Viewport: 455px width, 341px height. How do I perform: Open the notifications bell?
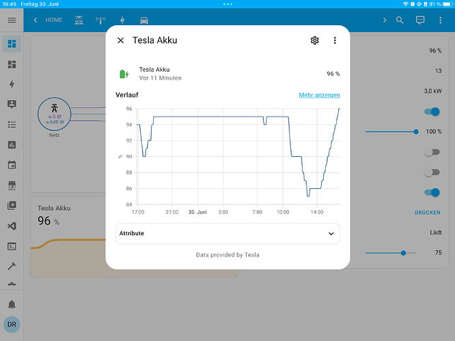pyautogui.click(x=12, y=304)
